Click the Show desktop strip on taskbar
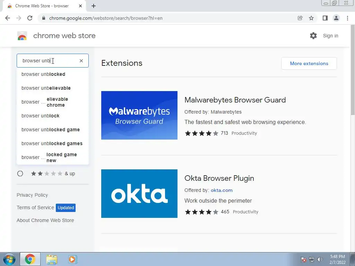Screen dimensions: 355x266 click(352, 259)
